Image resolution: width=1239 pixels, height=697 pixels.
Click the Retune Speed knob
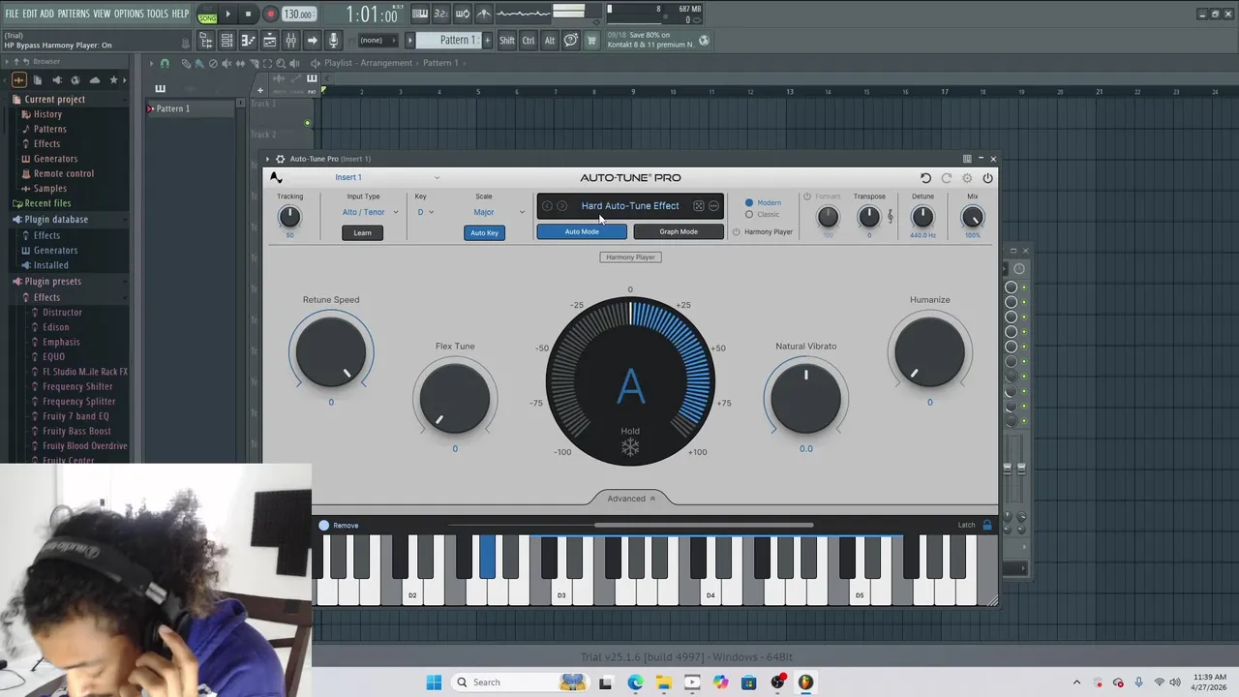pos(331,352)
